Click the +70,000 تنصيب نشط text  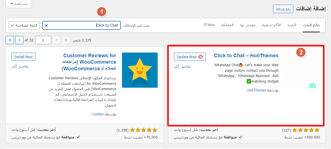click(x=141, y=137)
